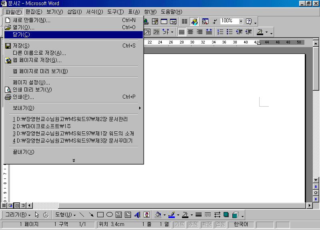Expand the File menu with double chevron
The image size is (320, 230).
pyautogui.click(x=74, y=161)
